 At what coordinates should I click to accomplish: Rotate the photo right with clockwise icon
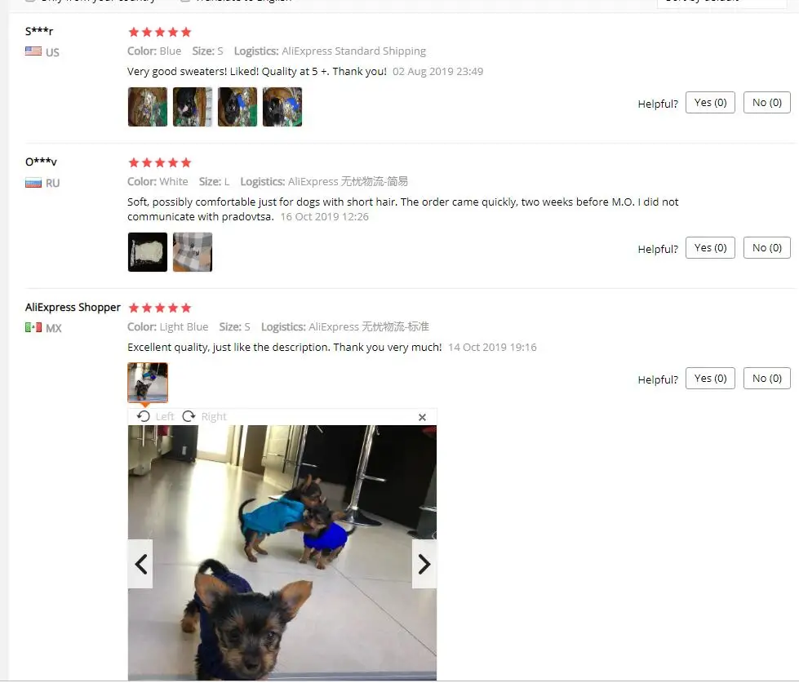pyautogui.click(x=189, y=417)
